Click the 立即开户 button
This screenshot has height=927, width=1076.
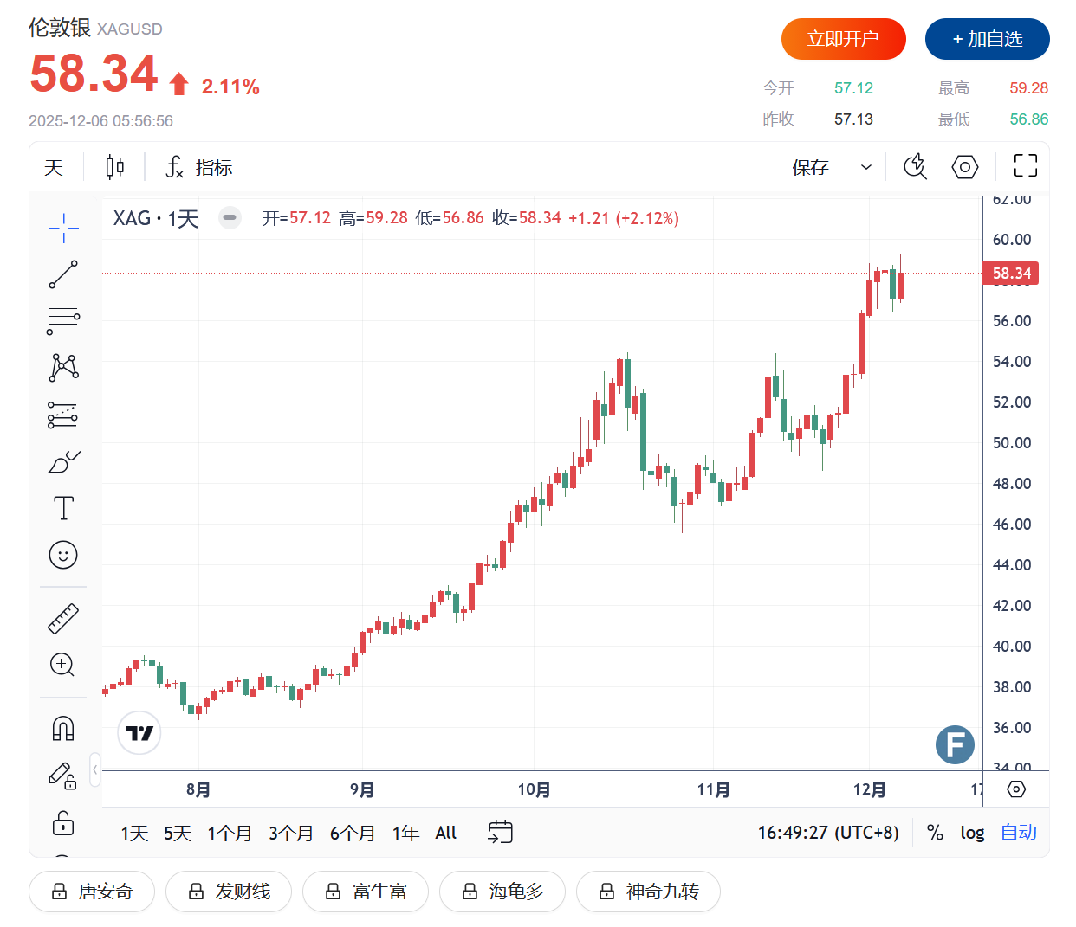pyautogui.click(x=843, y=39)
